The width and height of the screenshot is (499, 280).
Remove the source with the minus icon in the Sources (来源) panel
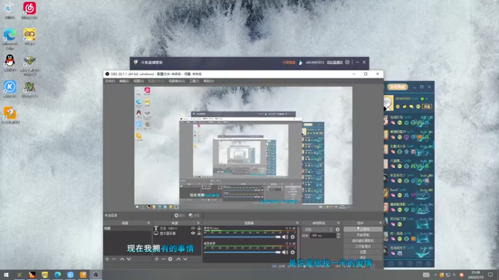coord(163,259)
